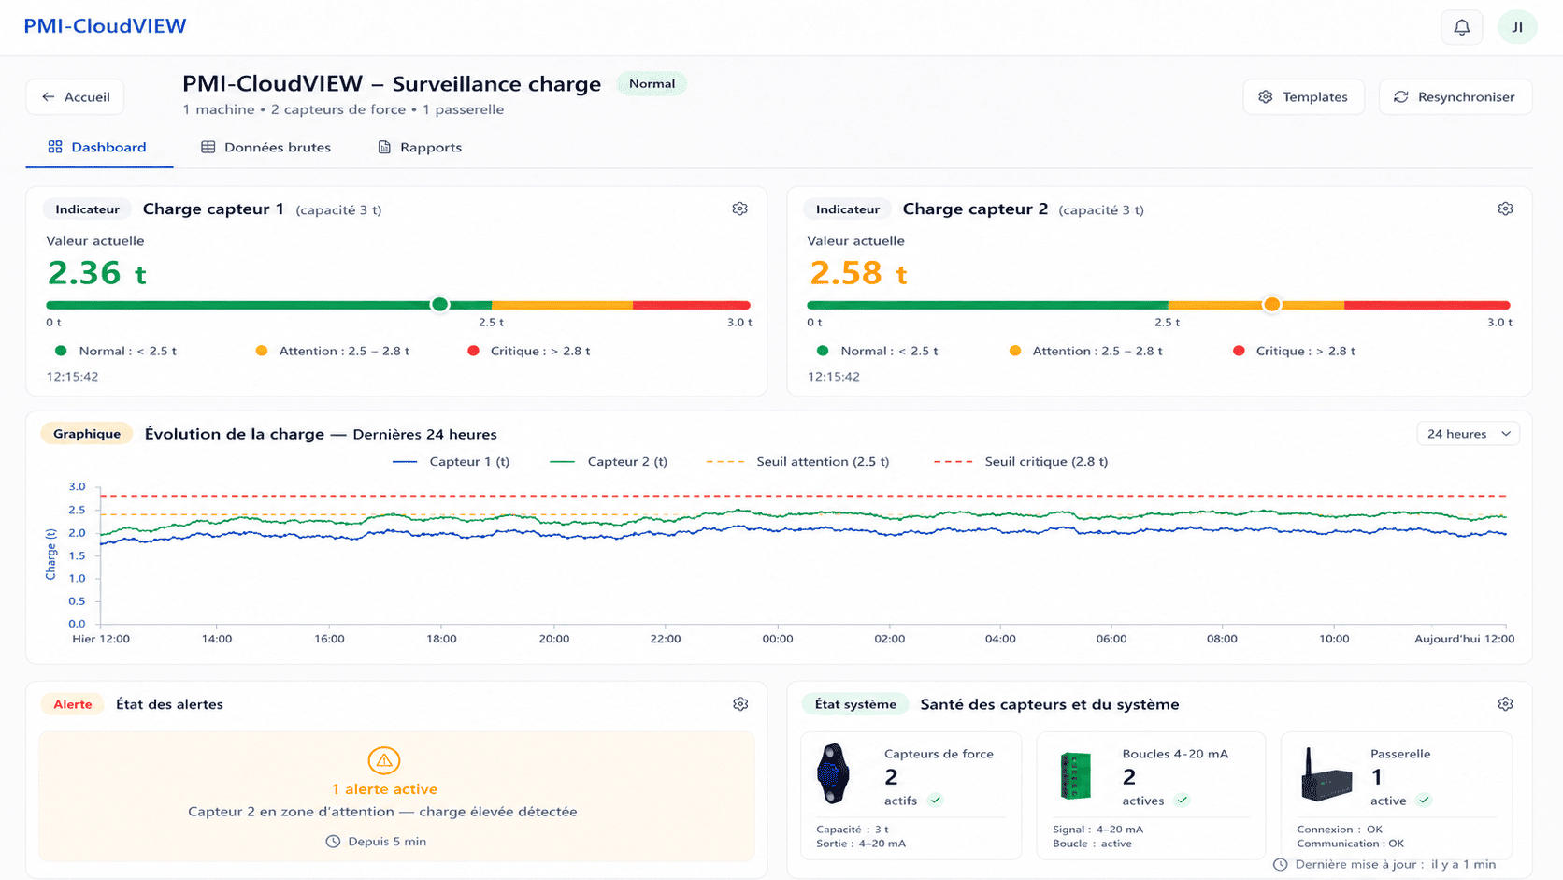Open settings gear for Charge capteur 1
1563x880 pixels.
coord(739,209)
